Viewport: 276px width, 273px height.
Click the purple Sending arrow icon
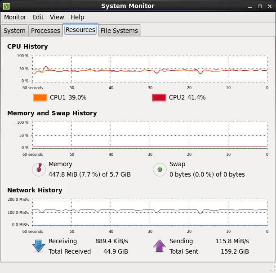click(x=160, y=246)
